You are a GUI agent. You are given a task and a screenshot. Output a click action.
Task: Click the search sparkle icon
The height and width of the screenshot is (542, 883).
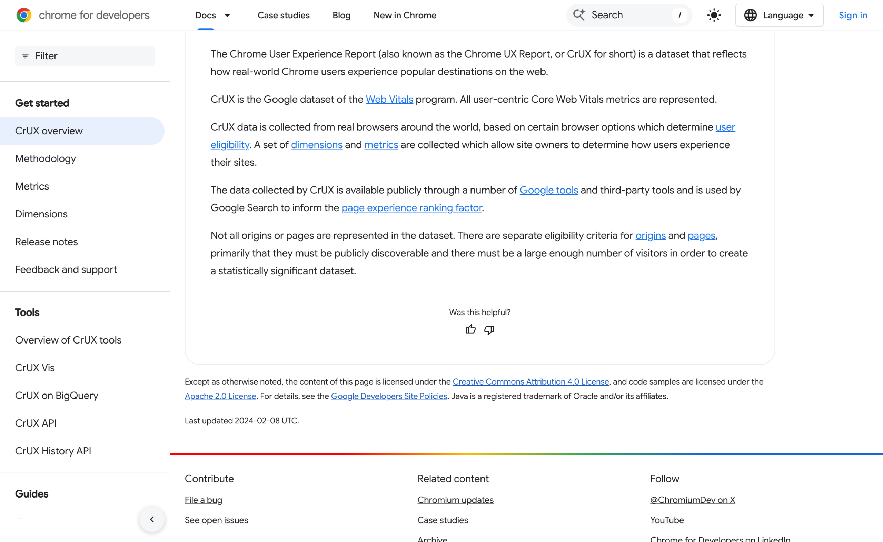579,15
